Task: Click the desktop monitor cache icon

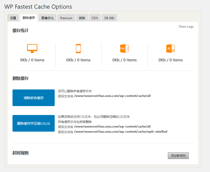Action: [32, 49]
